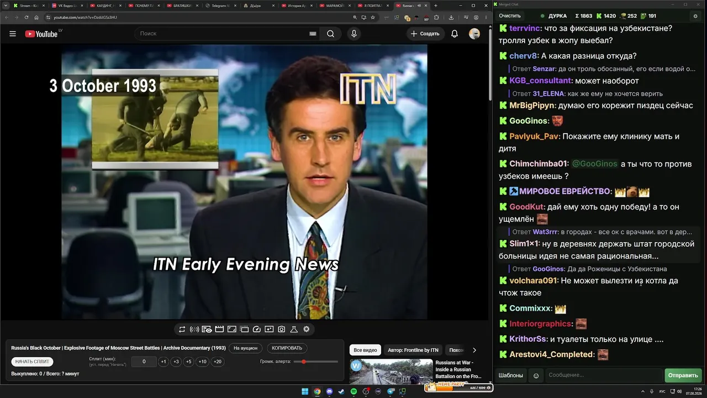The width and height of the screenshot is (707, 398).
Task: Open the browser extensions puzzle icon
Action: pos(436,17)
